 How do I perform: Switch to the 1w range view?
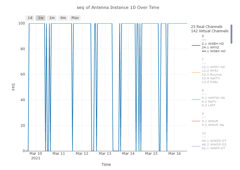click(x=41, y=18)
